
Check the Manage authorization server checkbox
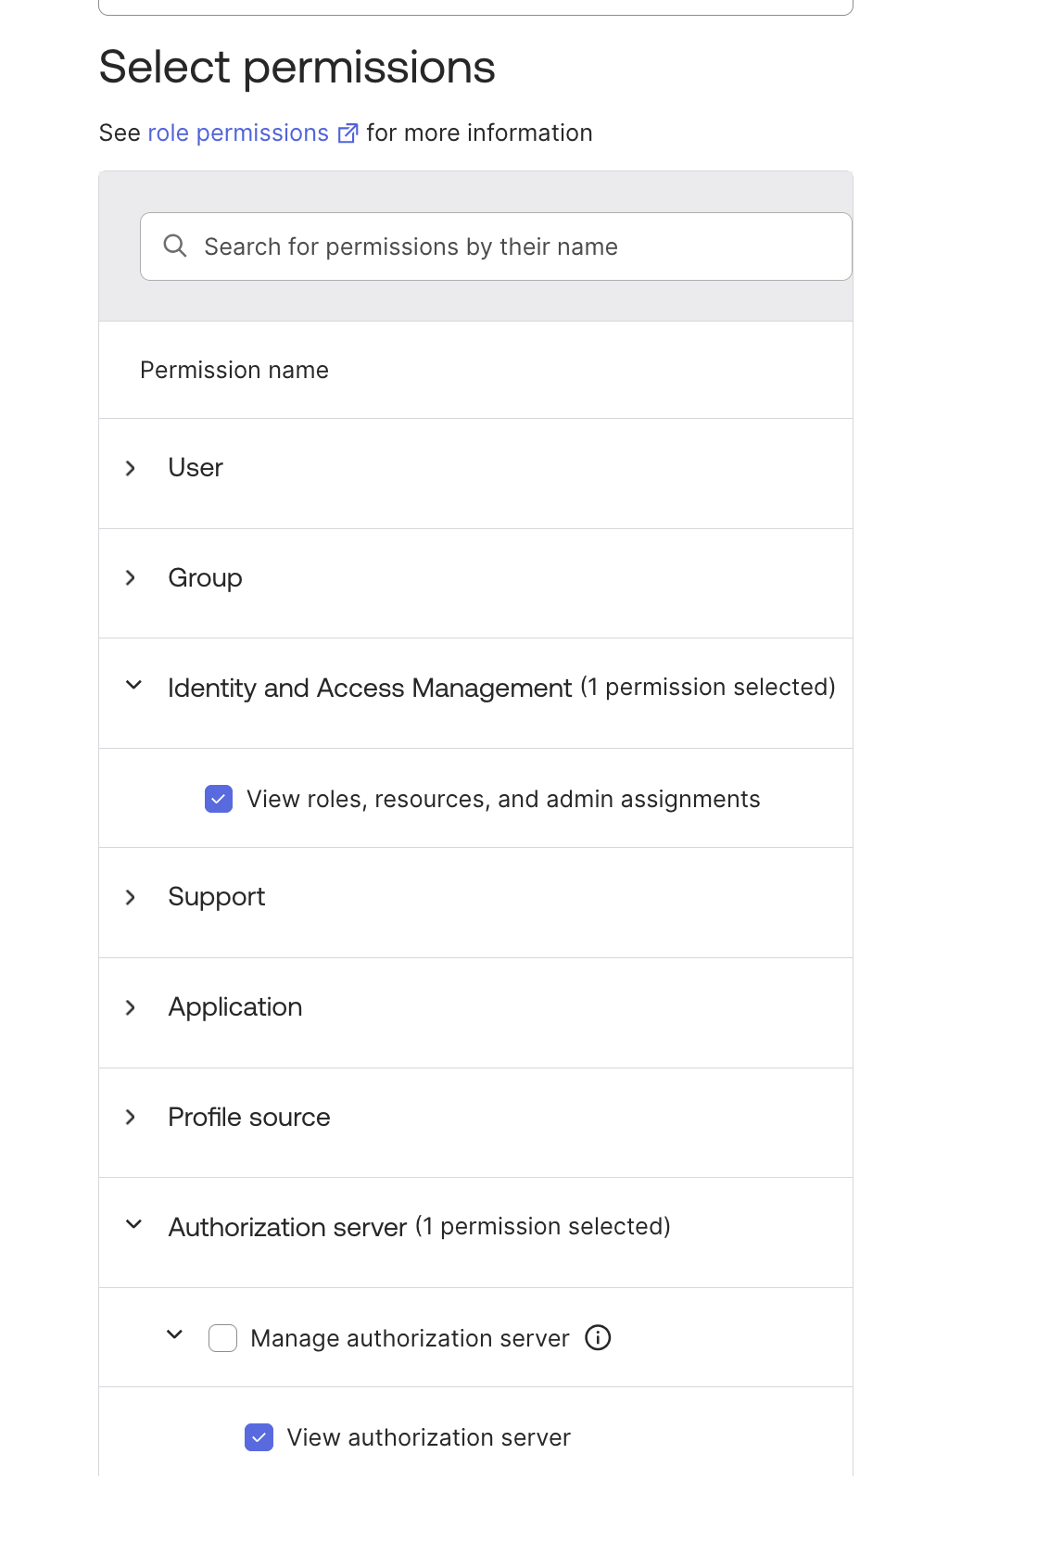tap(223, 1338)
